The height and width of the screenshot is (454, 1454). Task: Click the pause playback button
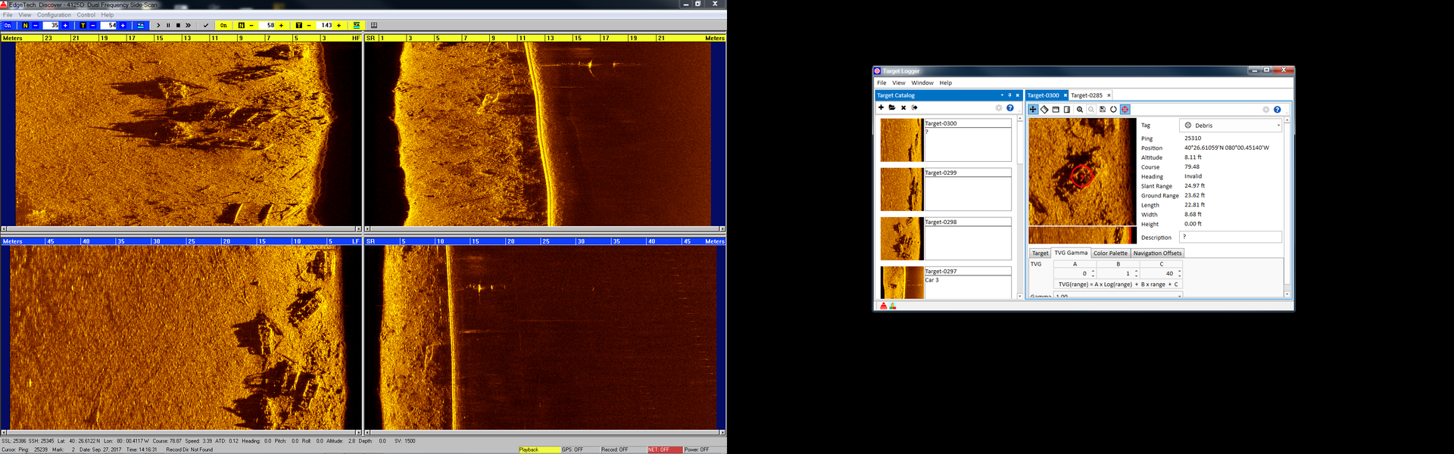(168, 26)
